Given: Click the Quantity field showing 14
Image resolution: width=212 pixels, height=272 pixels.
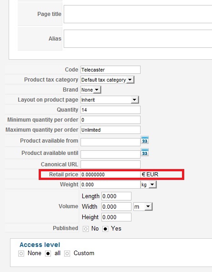Looking at the screenshot, I should coord(111,110).
